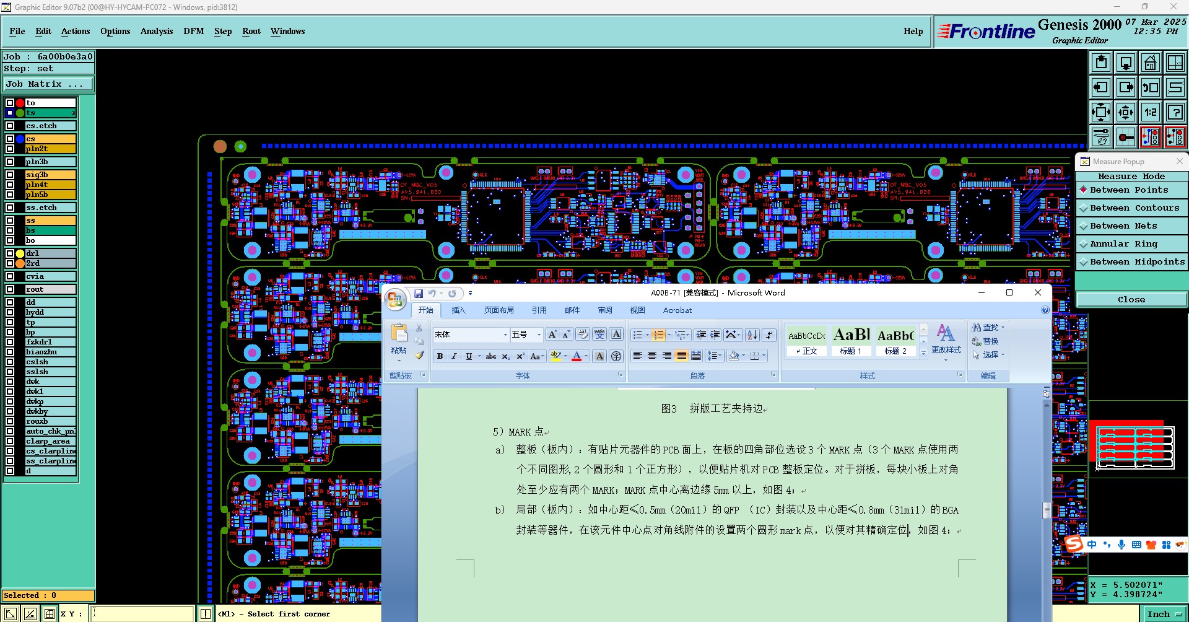Screen dimensions: 1189x622
Task: Toggle the checkbox for layer cvia
Action: 10,276
